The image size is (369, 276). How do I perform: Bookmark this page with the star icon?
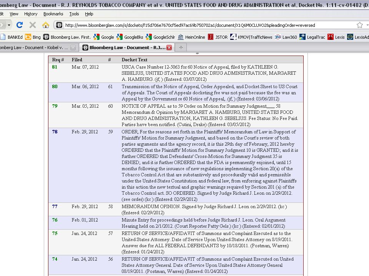(x=360, y=25)
